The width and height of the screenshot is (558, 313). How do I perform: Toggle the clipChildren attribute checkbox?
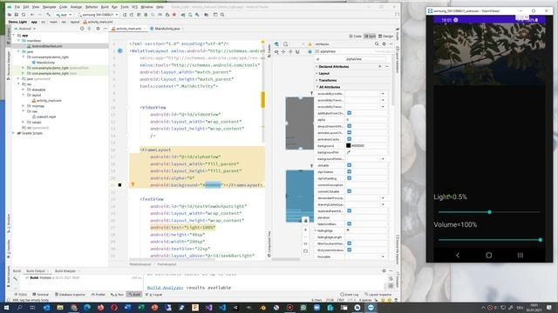[349, 172]
